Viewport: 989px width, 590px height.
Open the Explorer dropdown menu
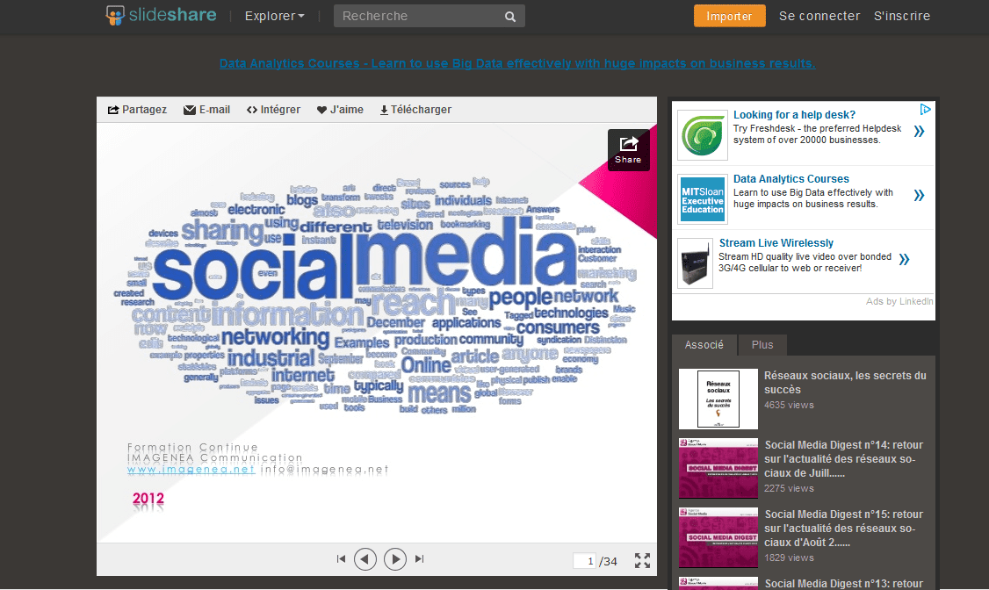[x=274, y=16]
